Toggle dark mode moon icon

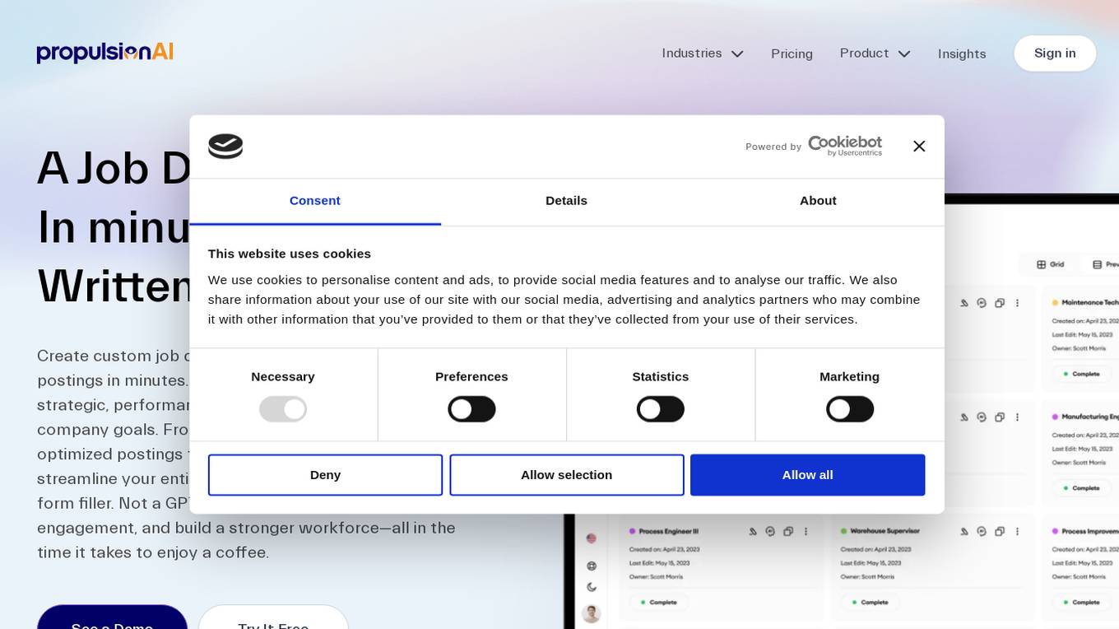tap(591, 587)
